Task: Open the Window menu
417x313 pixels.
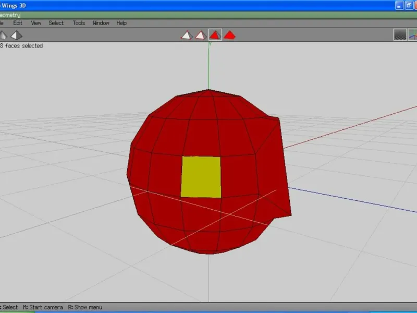Action: [x=101, y=23]
